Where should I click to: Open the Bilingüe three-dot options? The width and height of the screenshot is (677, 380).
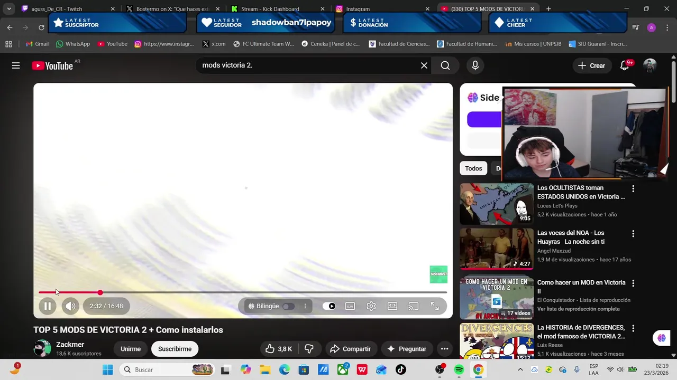point(305,306)
